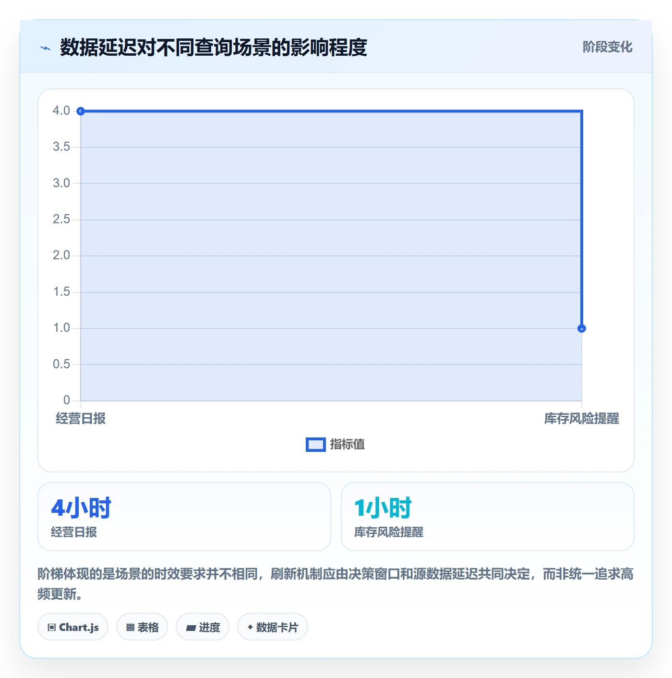Select the 库存风险提醒 data point at 1.0

coord(582,328)
